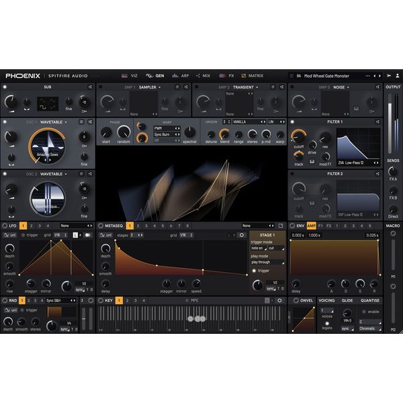The image size is (403, 403).
Task: Toggle OSC 2 wavetable power
Action: pos(5,174)
